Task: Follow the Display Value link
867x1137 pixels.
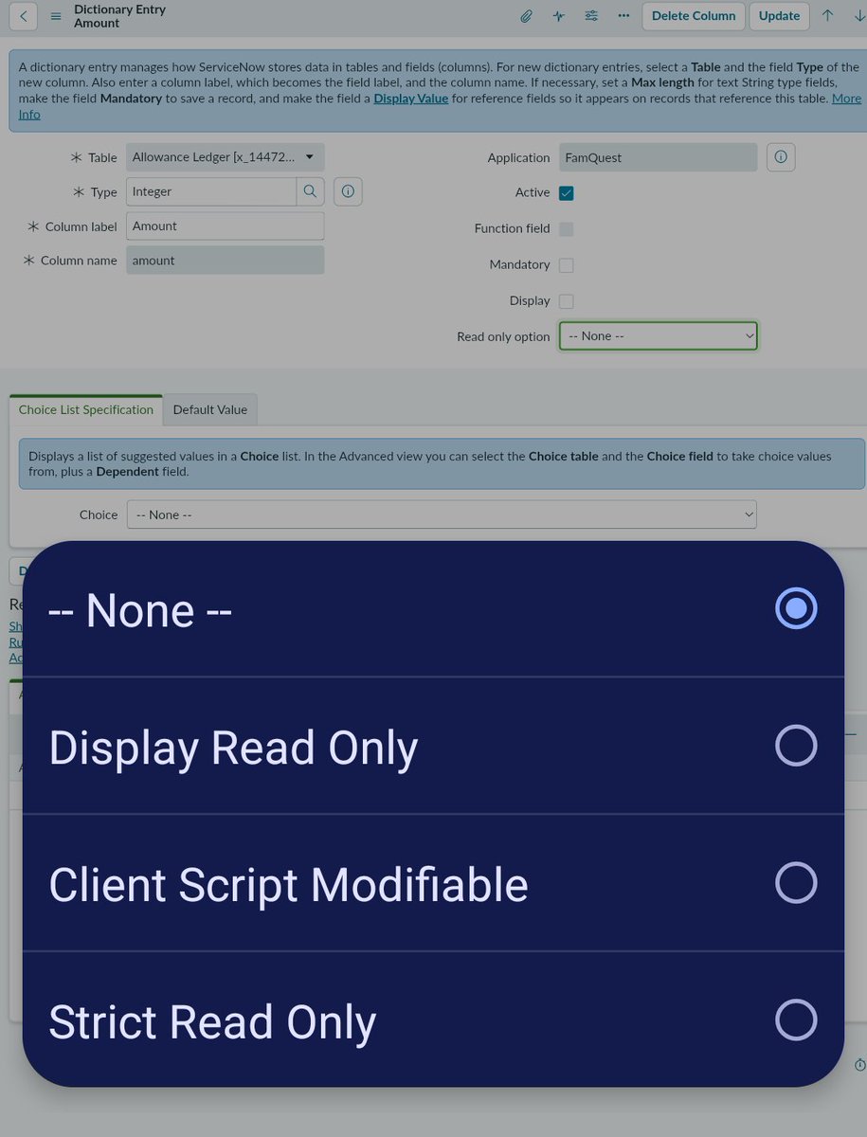Action: click(x=411, y=99)
